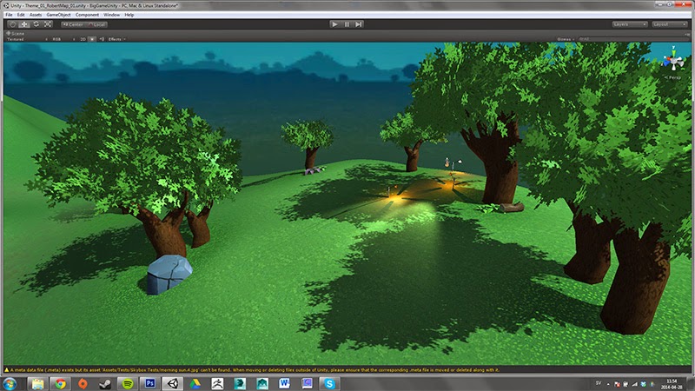Select the Scale tool
Screen dimensions: 695x391
48,24
